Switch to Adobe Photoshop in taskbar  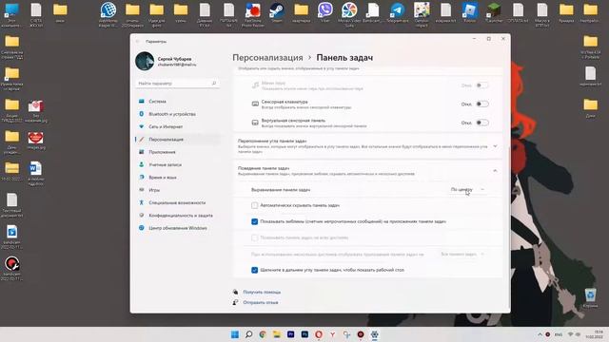click(304, 334)
